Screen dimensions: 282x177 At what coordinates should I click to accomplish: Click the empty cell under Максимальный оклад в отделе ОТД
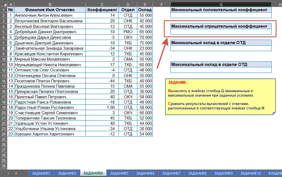221,70
